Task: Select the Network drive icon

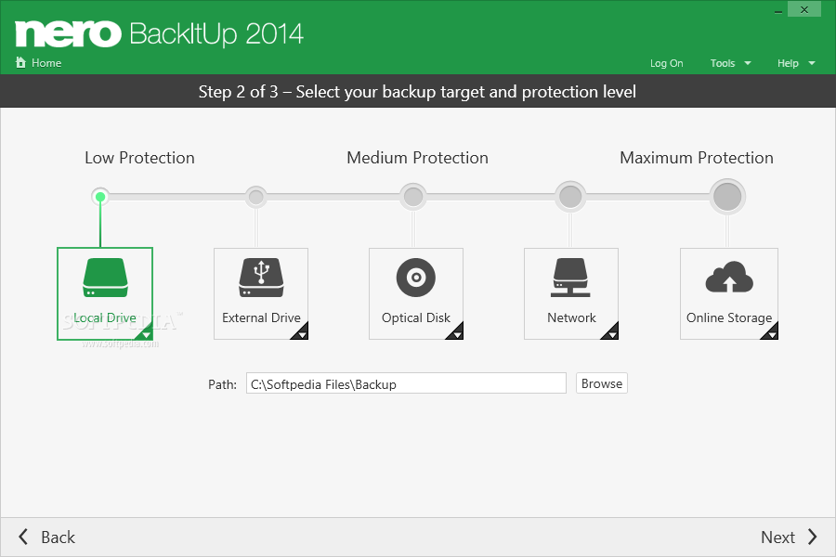Action: tap(570, 278)
